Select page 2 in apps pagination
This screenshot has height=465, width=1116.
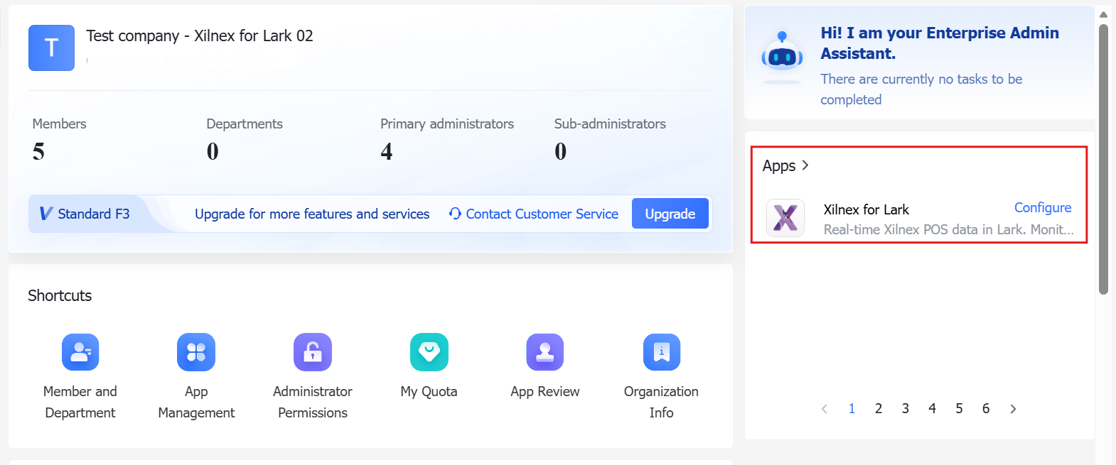879,408
